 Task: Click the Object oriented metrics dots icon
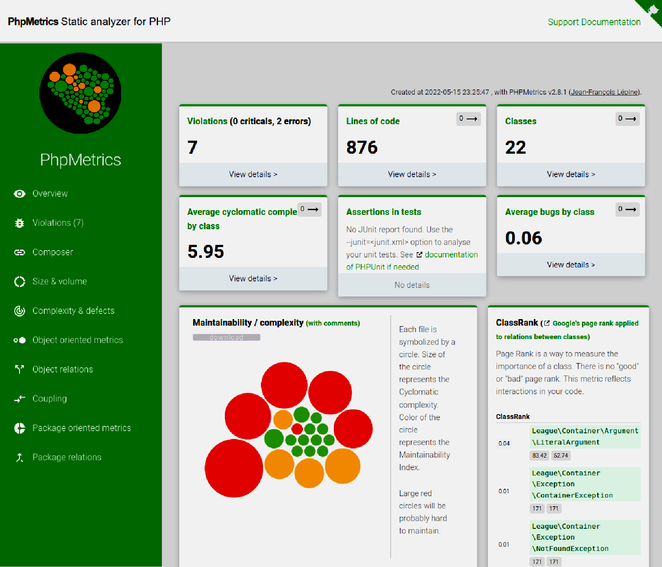pyautogui.click(x=20, y=340)
